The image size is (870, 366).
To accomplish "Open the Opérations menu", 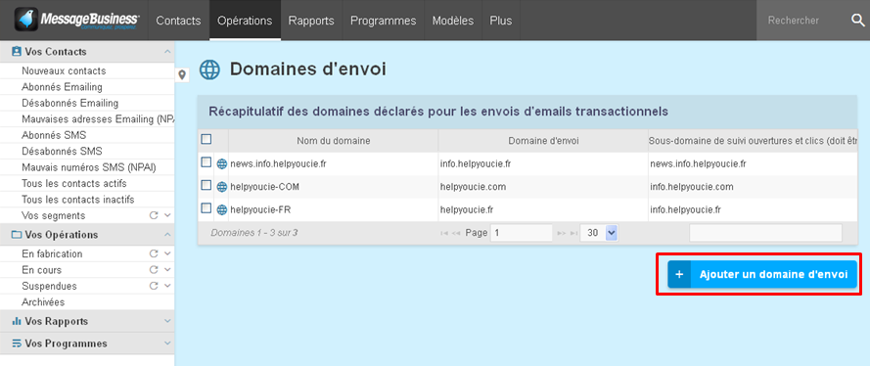I will [245, 21].
